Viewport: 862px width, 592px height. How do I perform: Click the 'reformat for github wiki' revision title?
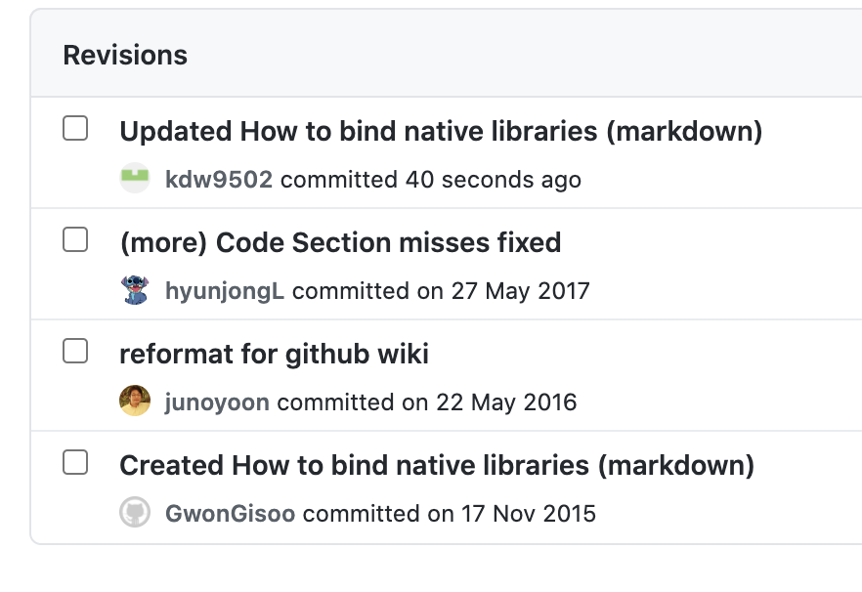(x=273, y=353)
